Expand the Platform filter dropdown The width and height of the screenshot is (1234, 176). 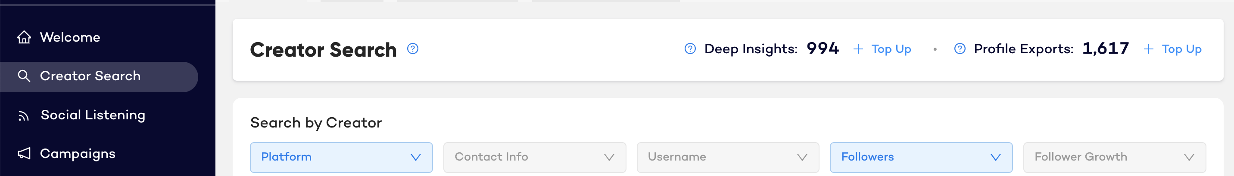coord(341,158)
